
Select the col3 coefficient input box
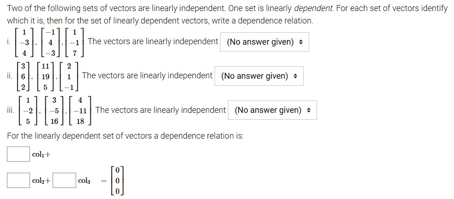[64, 180]
